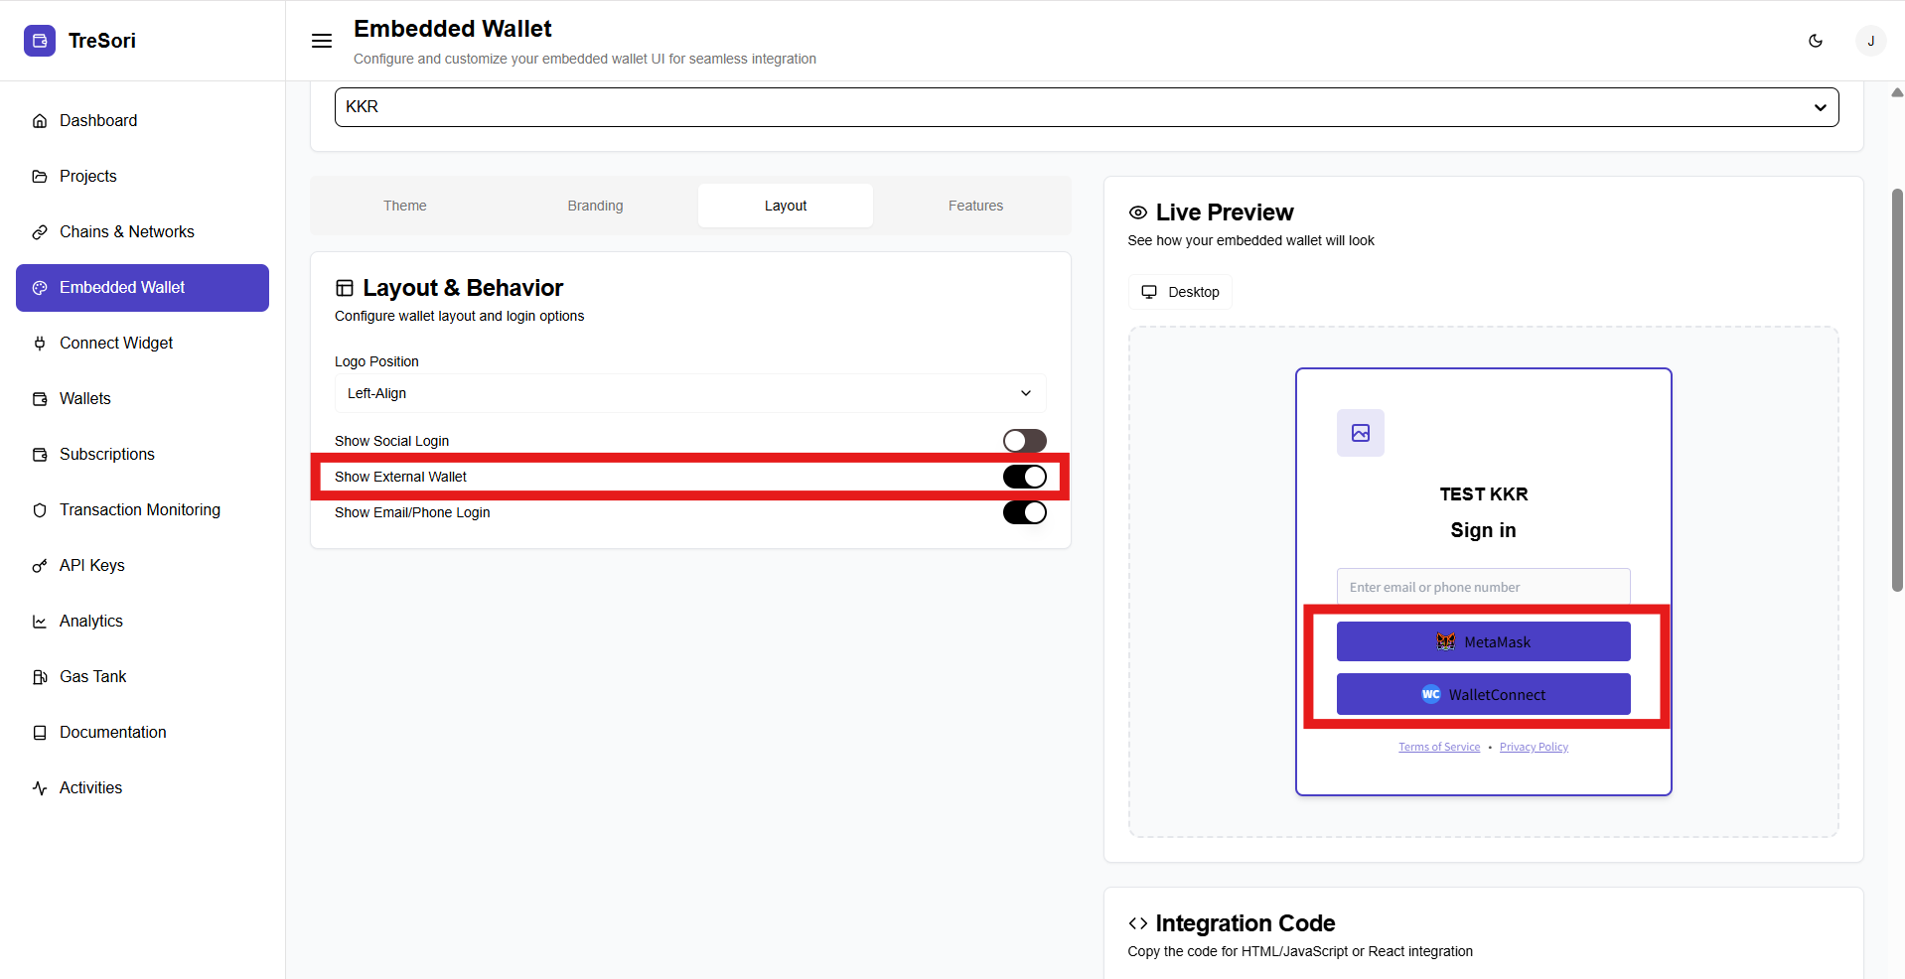Open the Terms of Service link
The height and width of the screenshot is (979, 1905).
(x=1438, y=747)
